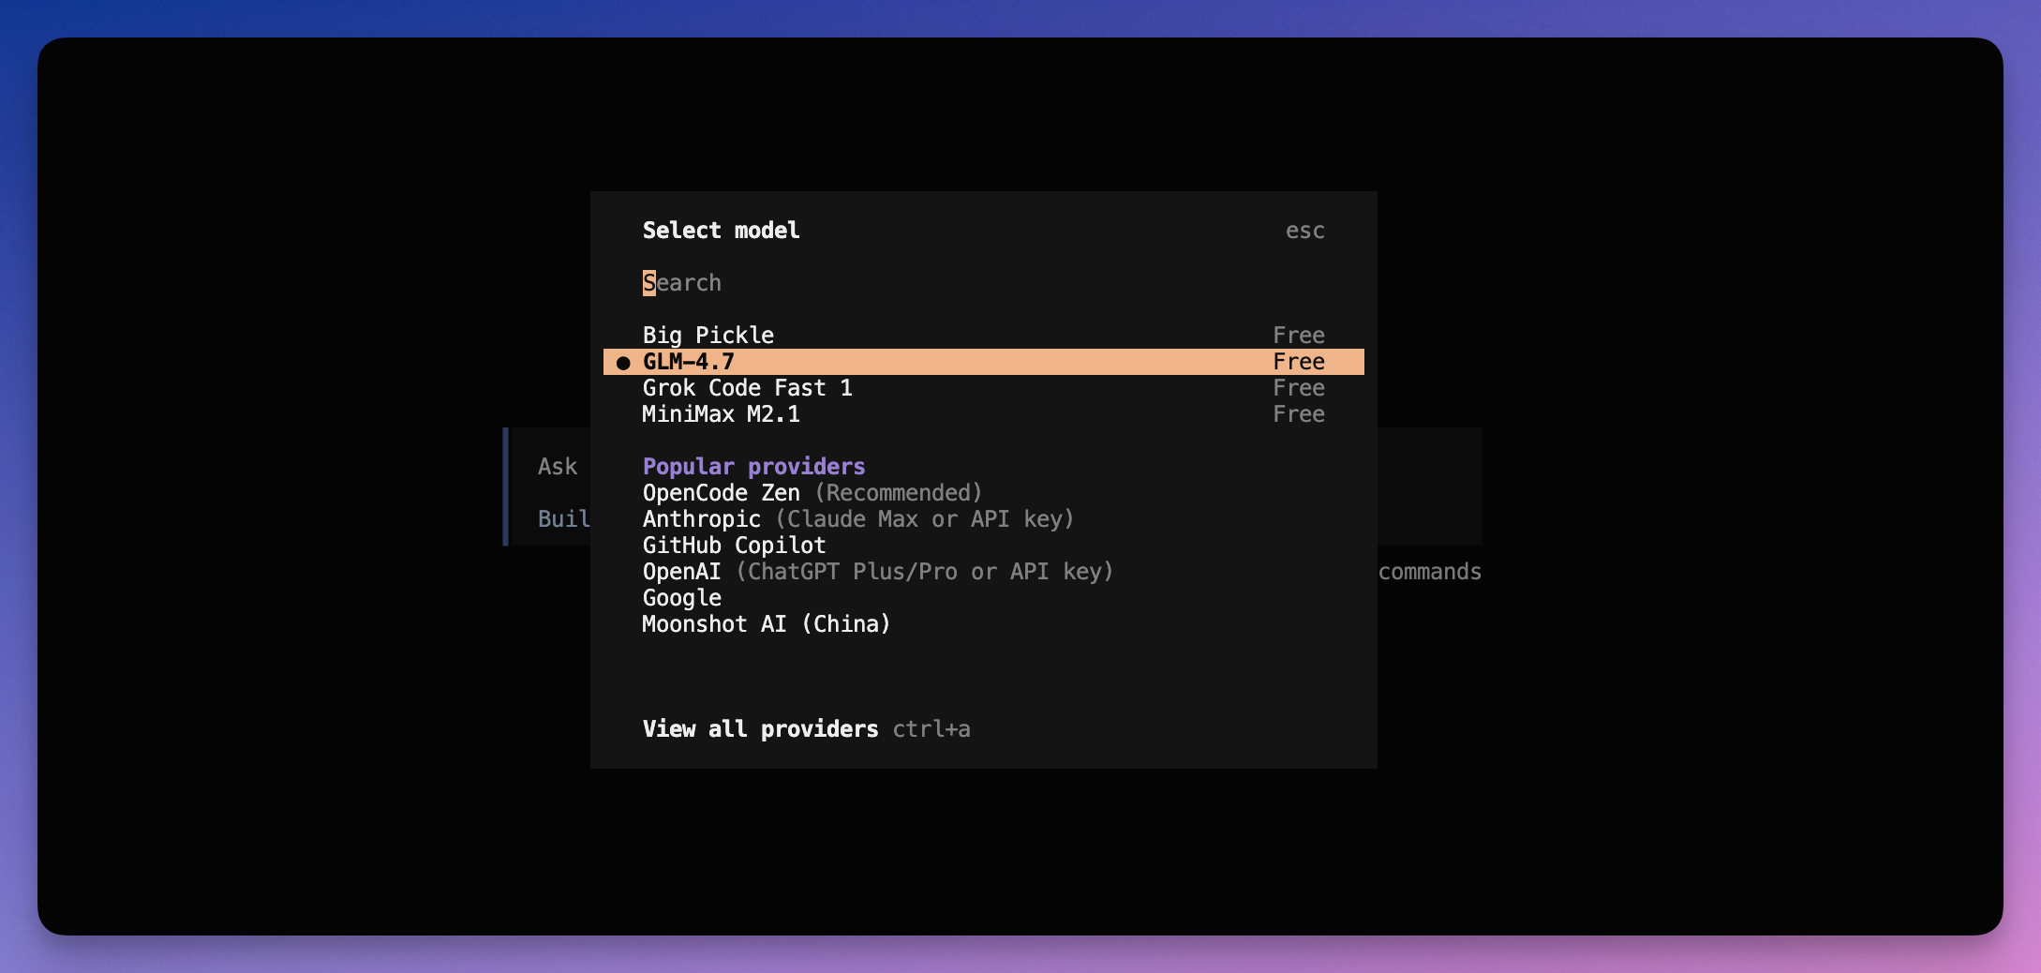2041x973 pixels.
Task: Click the Select model dialog title
Action: click(x=721, y=230)
